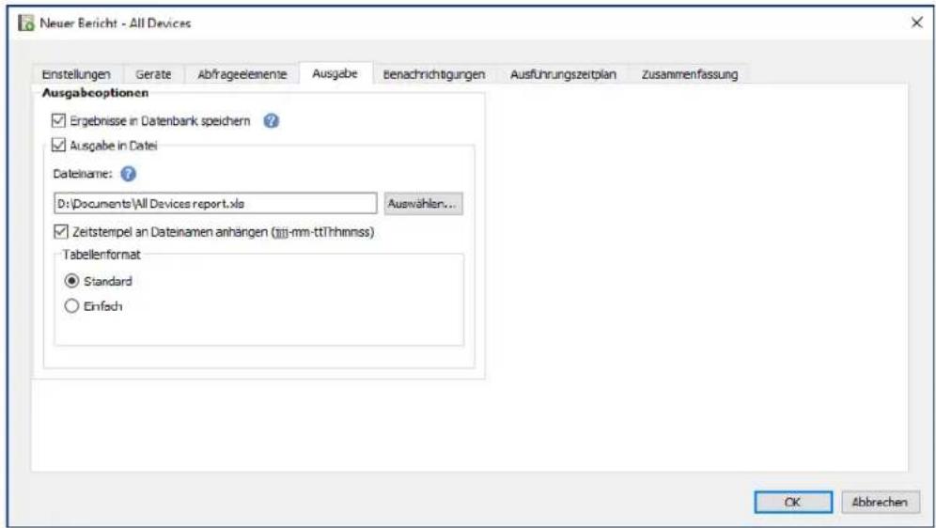Select Einfach table format radio button

tap(71, 306)
